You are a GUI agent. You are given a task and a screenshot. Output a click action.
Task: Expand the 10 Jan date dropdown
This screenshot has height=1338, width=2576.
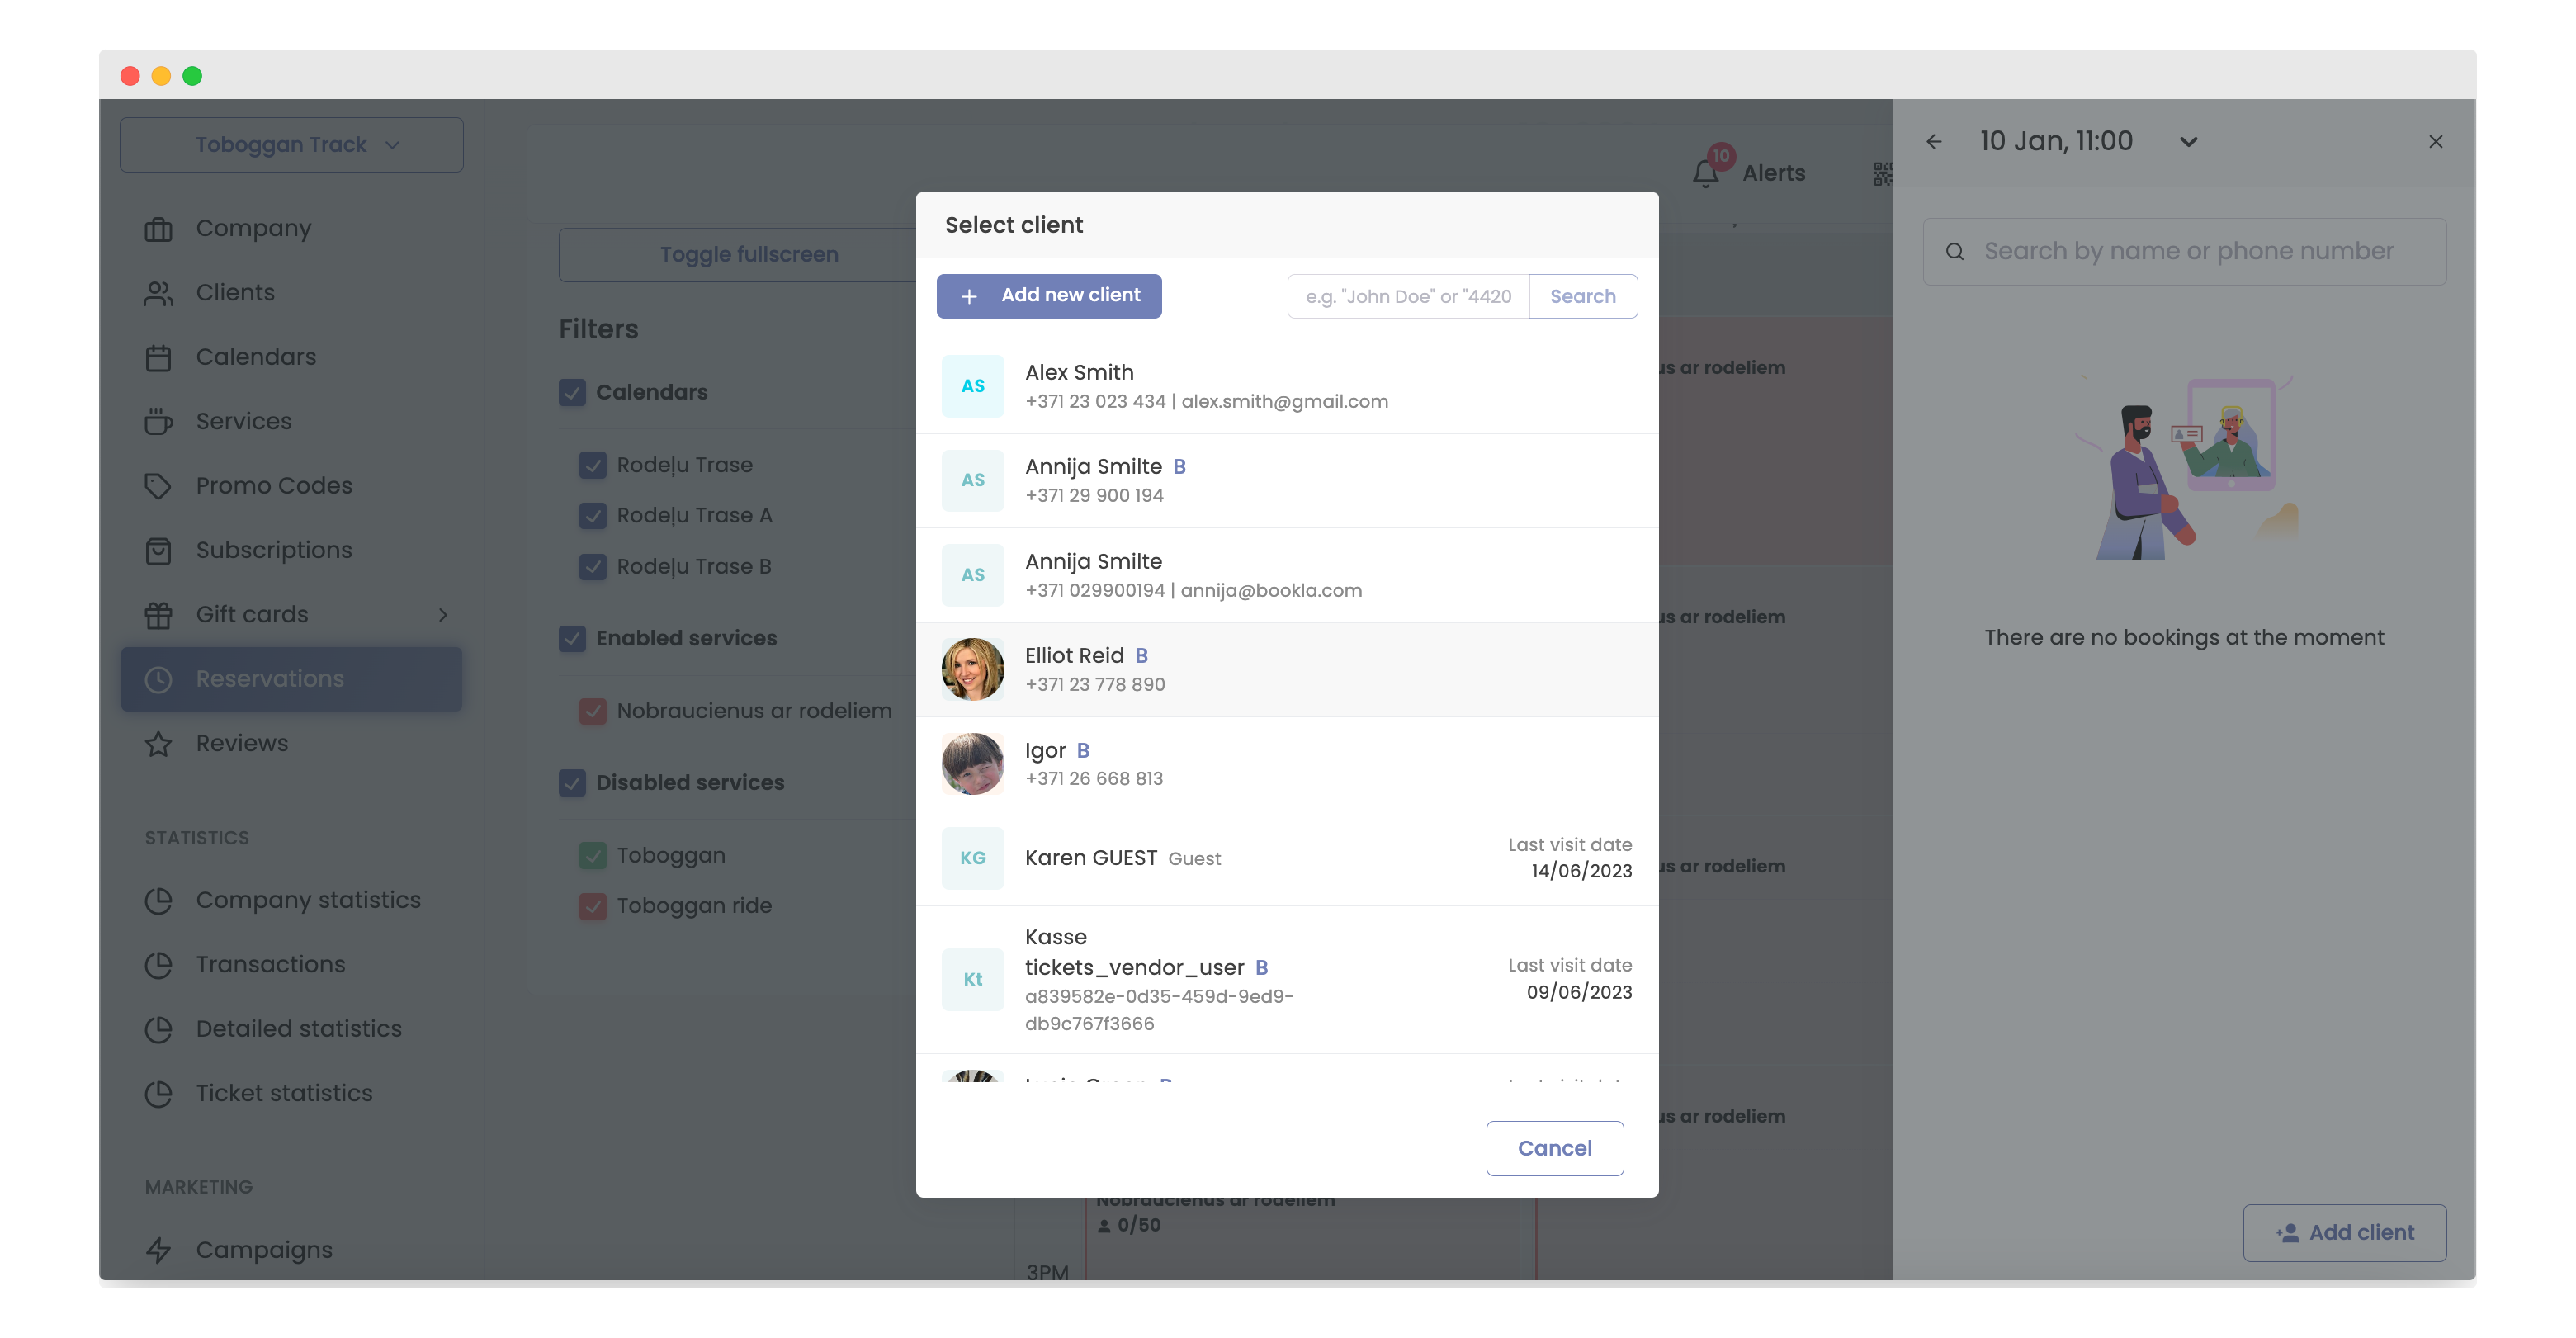pos(2189,142)
